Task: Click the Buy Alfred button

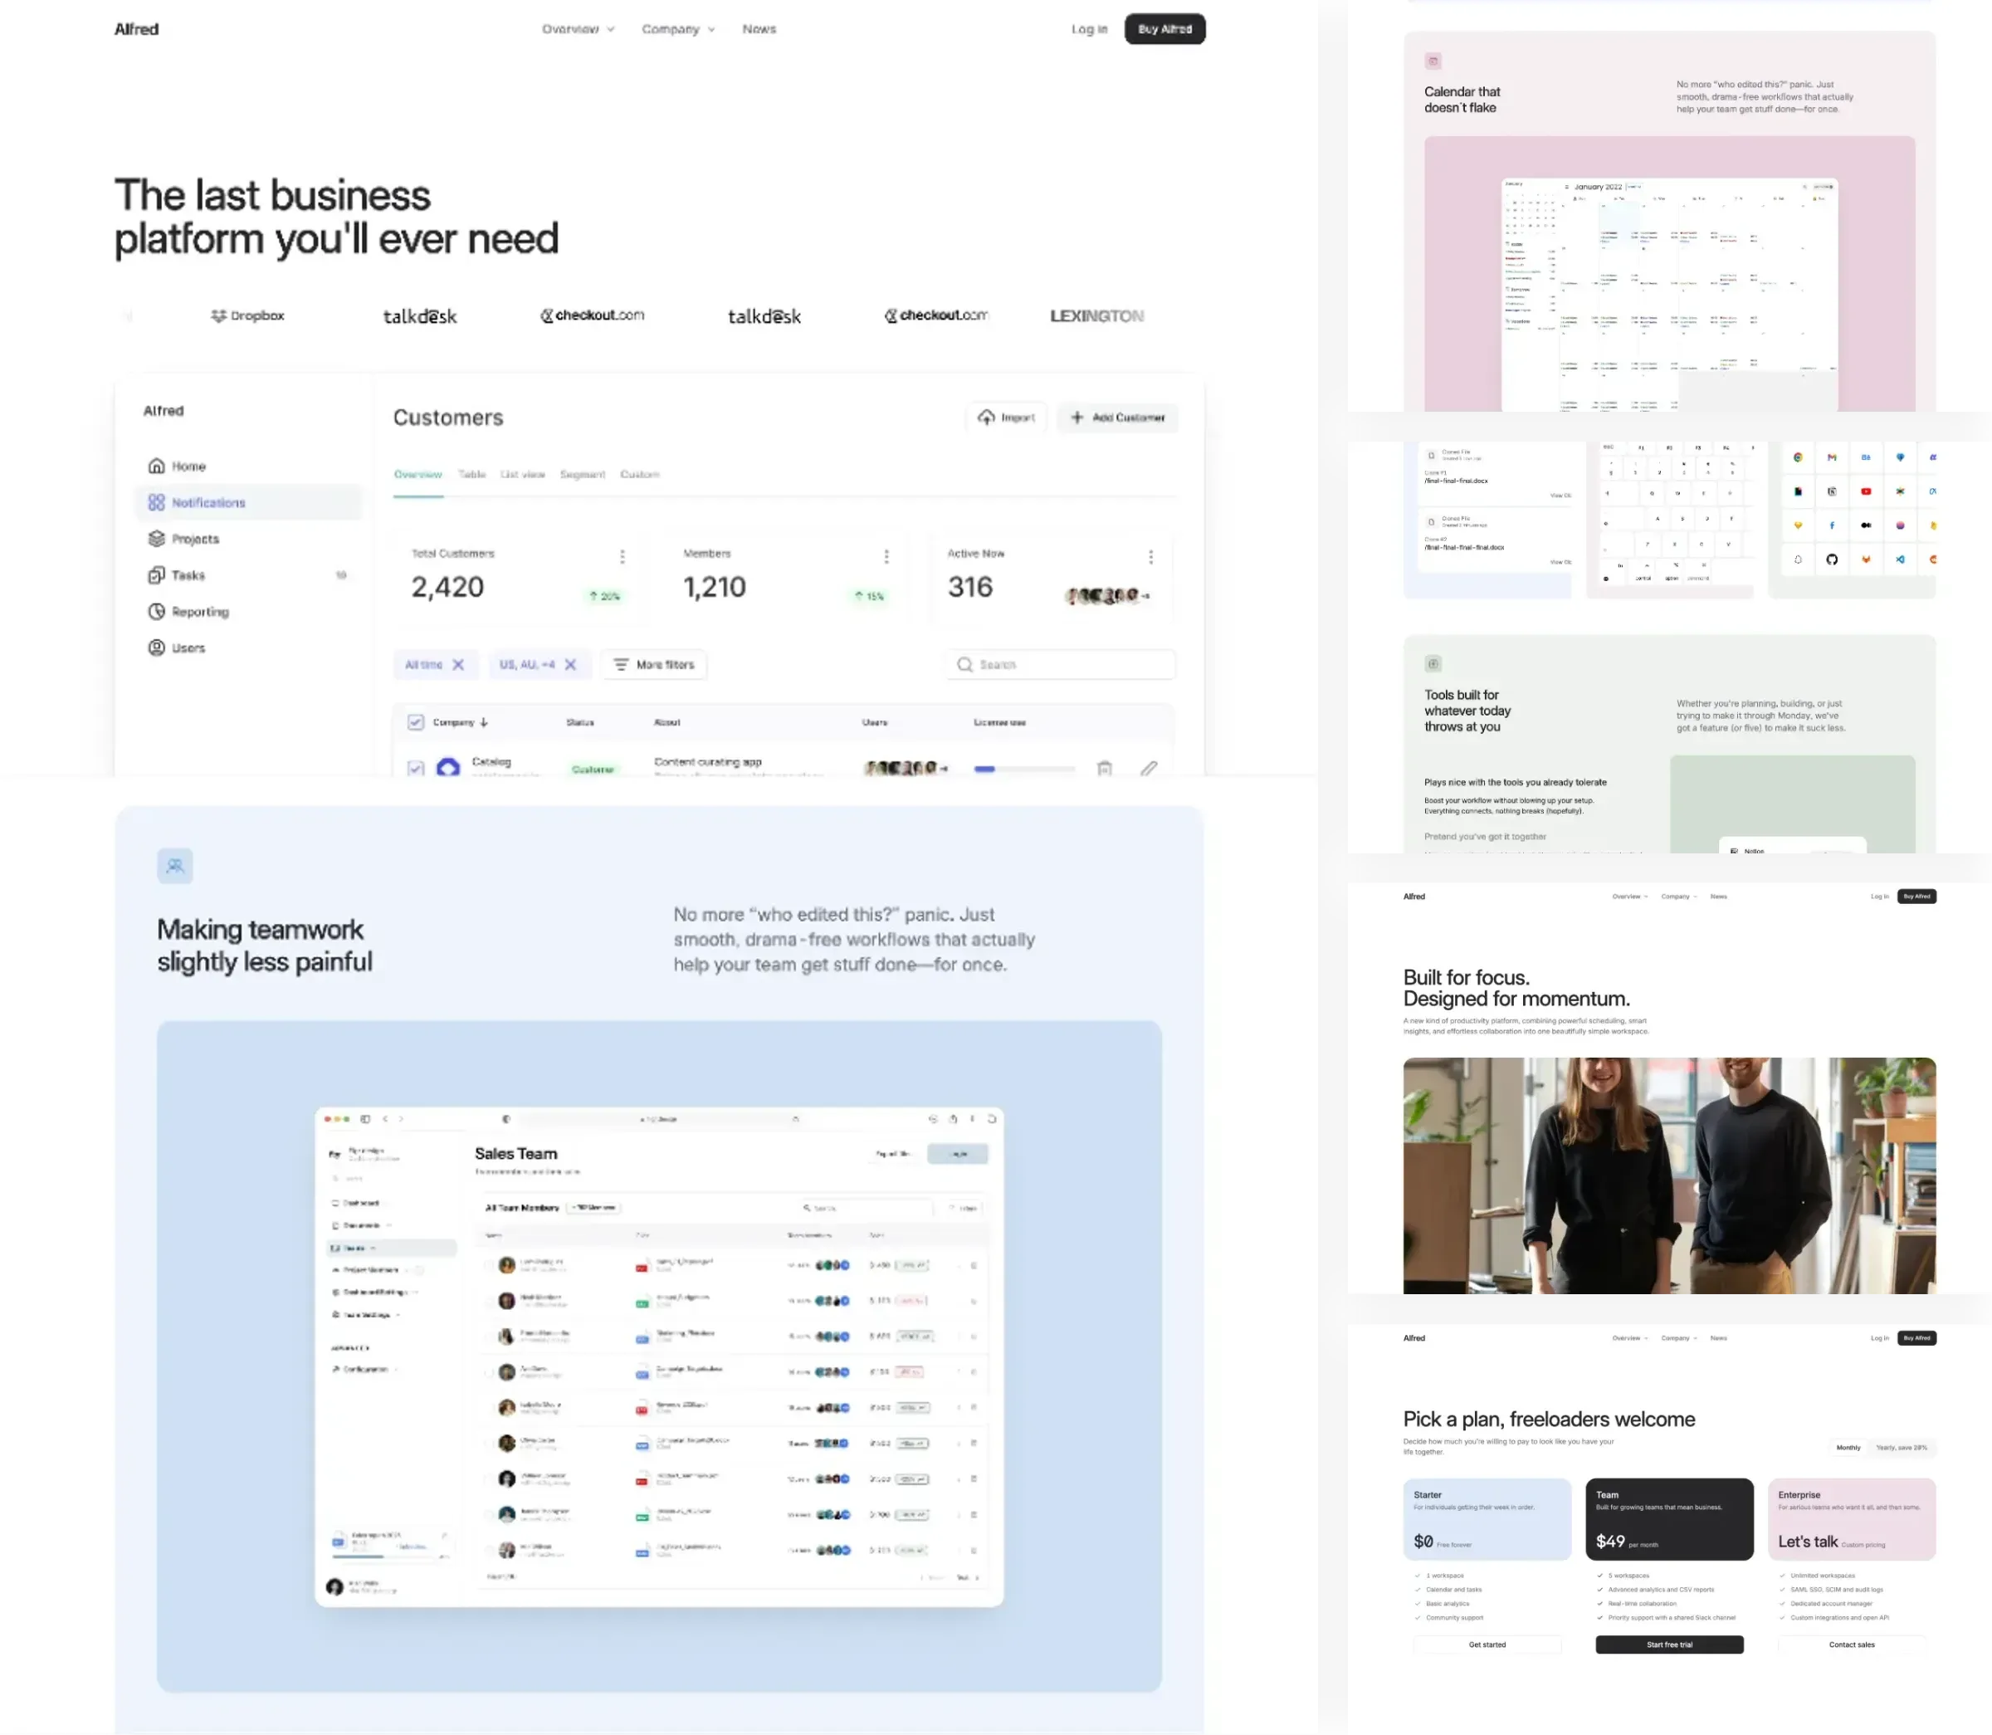Action: [1164, 29]
